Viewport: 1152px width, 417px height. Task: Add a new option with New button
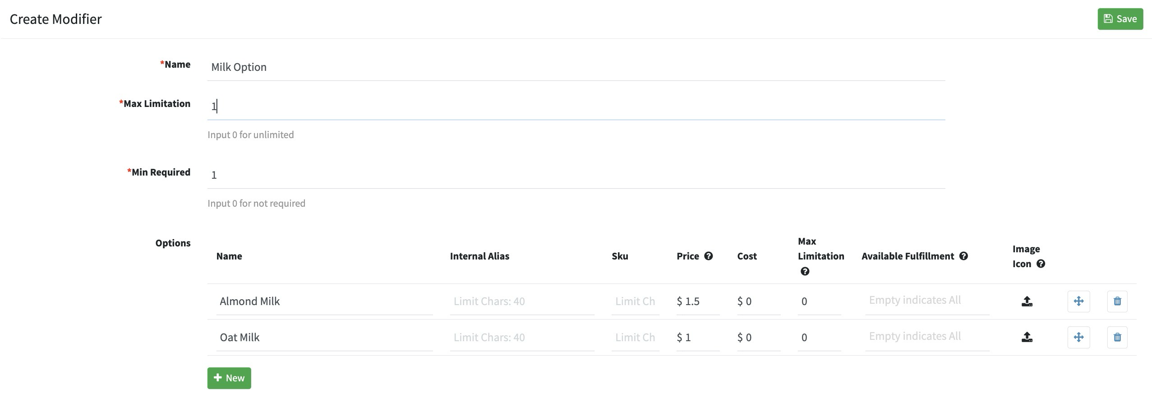click(x=229, y=378)
